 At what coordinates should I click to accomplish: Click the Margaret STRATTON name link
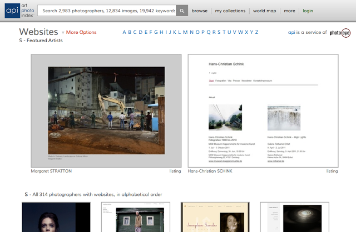[51, 171]
